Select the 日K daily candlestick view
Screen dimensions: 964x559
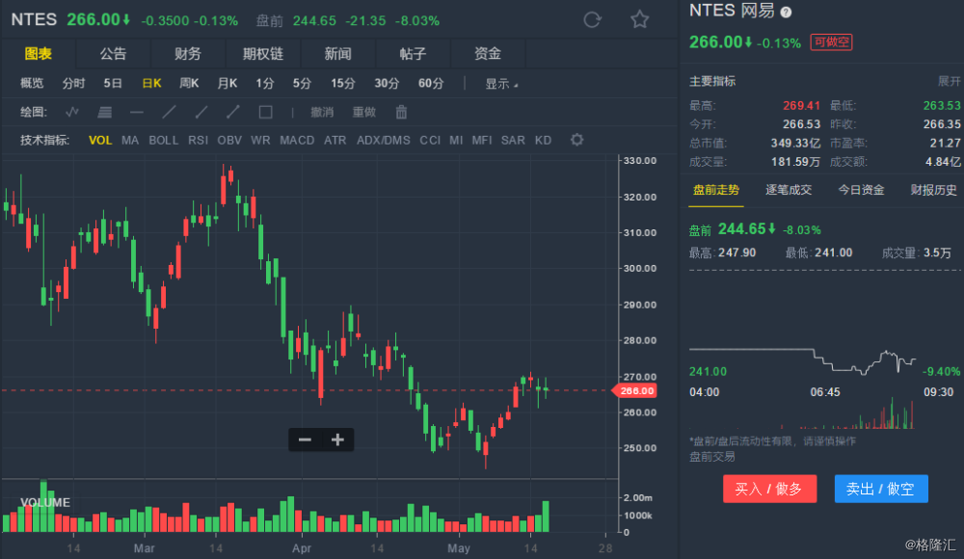(152, 84)
